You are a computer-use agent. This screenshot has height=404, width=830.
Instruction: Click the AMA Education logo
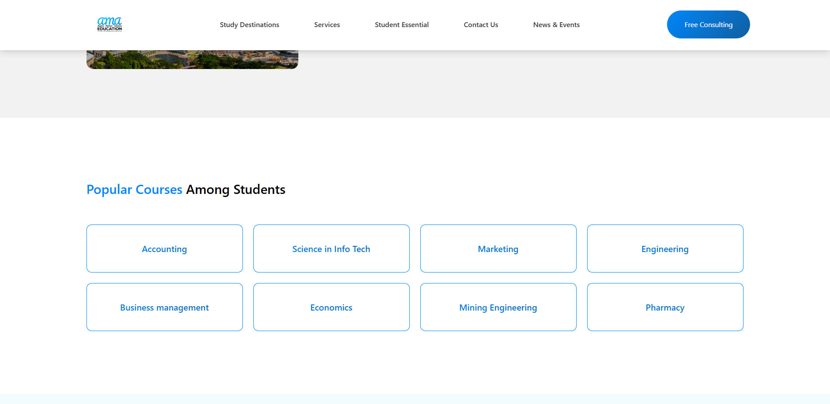(110, 24)
